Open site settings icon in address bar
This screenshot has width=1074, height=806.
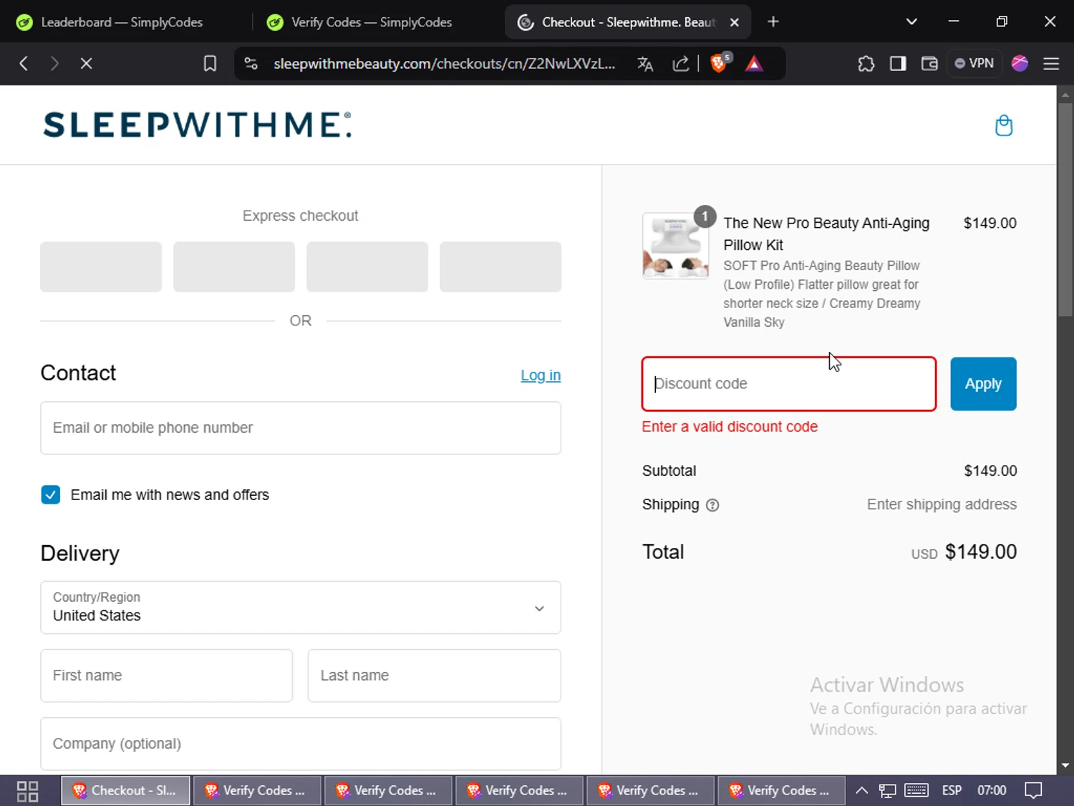click(251, 64)
